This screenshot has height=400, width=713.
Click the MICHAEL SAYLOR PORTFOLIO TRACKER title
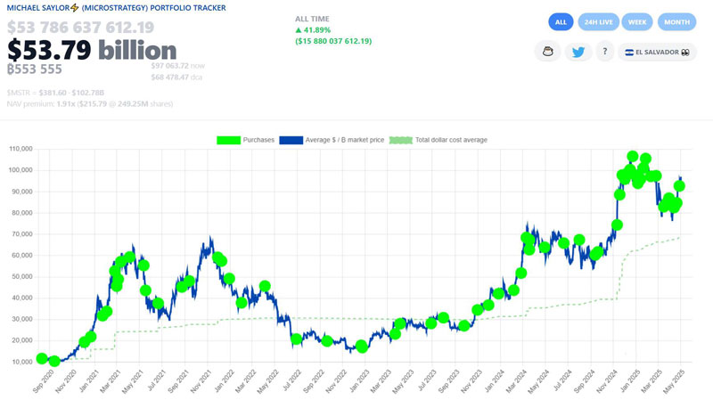[117, 8]
